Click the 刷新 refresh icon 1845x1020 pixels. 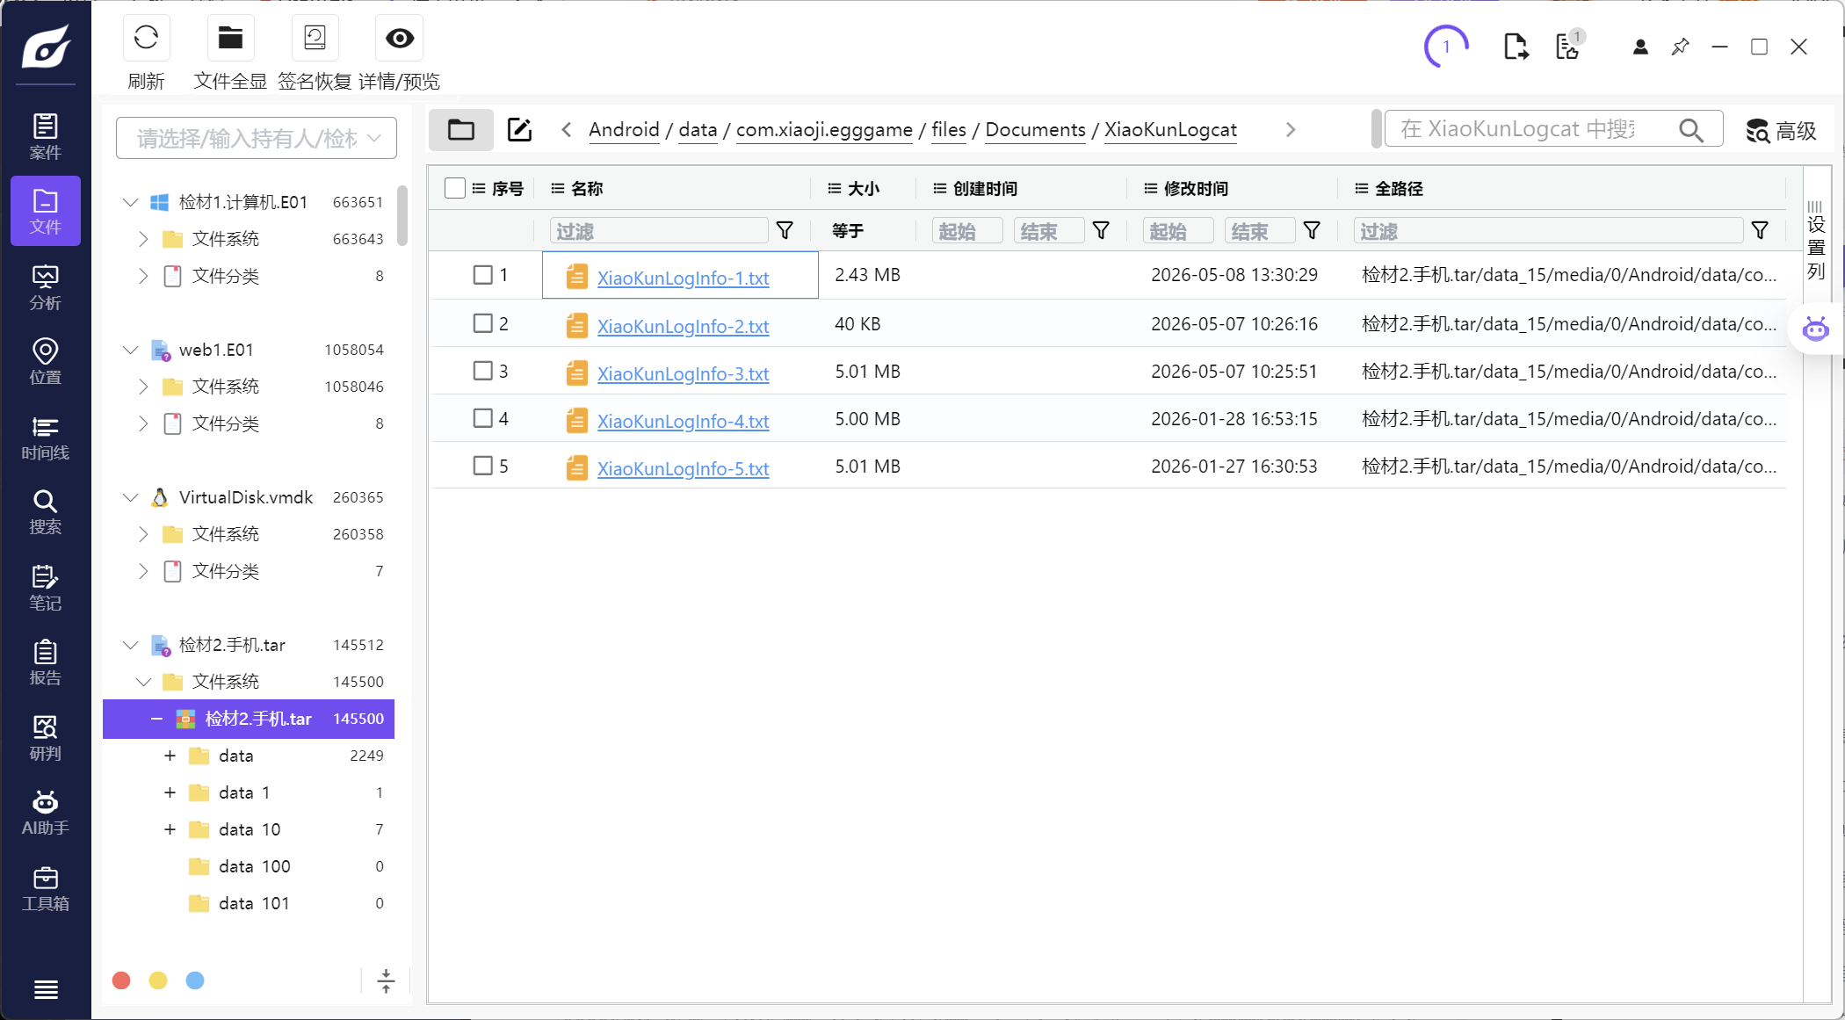click(146, 38)
